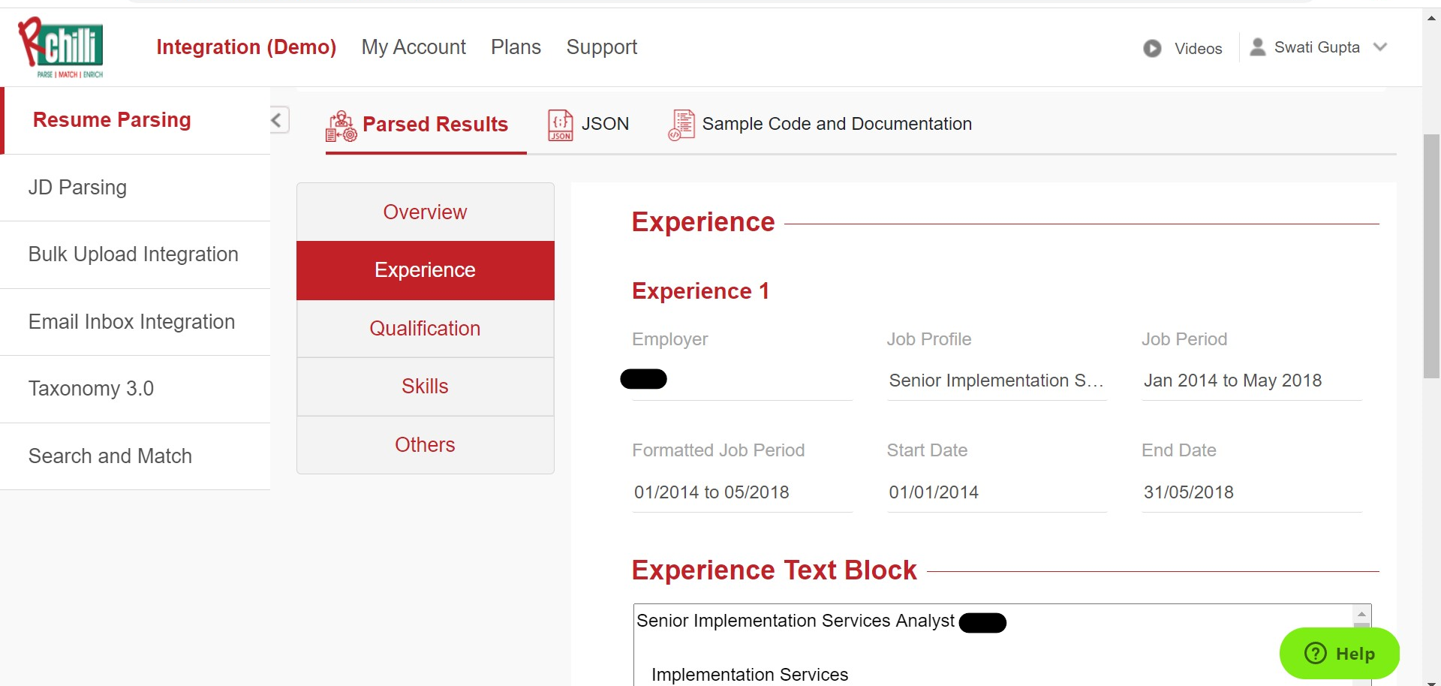1441x686 pixels.
Task: Click the page vertical scrollbar thumb
Action: (1431, 255)
